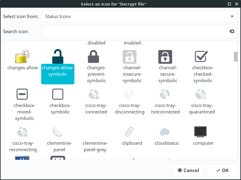Image resolution: width=241 pixels, height=180 pixels.
Task: Choose the checkbox-mixed-symbolic icon
Action: [x=22, y=94]
